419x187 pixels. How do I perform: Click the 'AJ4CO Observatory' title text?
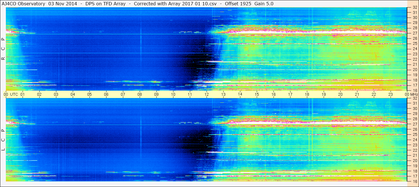coord(24,4)
